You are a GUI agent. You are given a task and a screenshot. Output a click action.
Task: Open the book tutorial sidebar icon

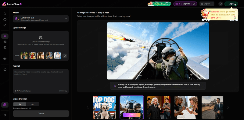[5, 70]
